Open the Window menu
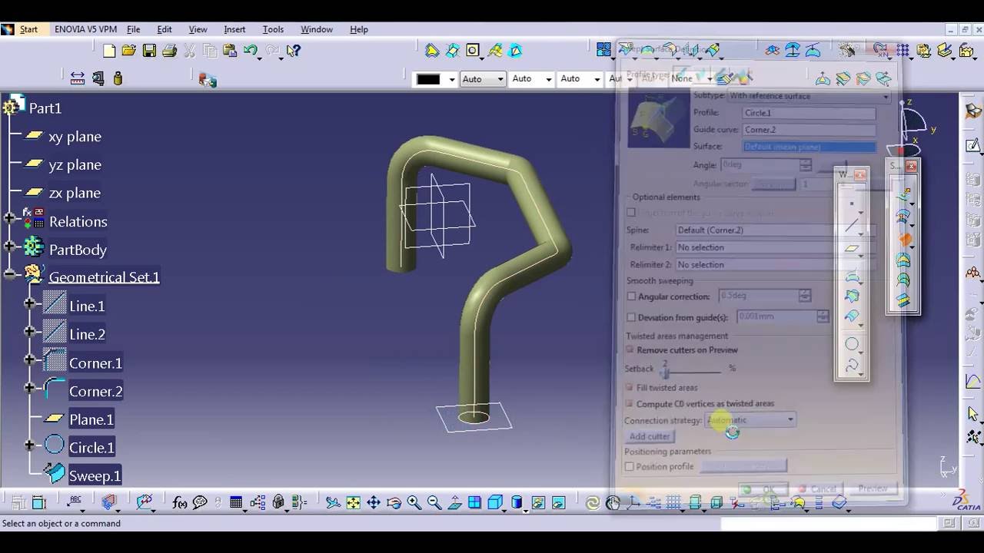984x553 pixels. (316, 29)
